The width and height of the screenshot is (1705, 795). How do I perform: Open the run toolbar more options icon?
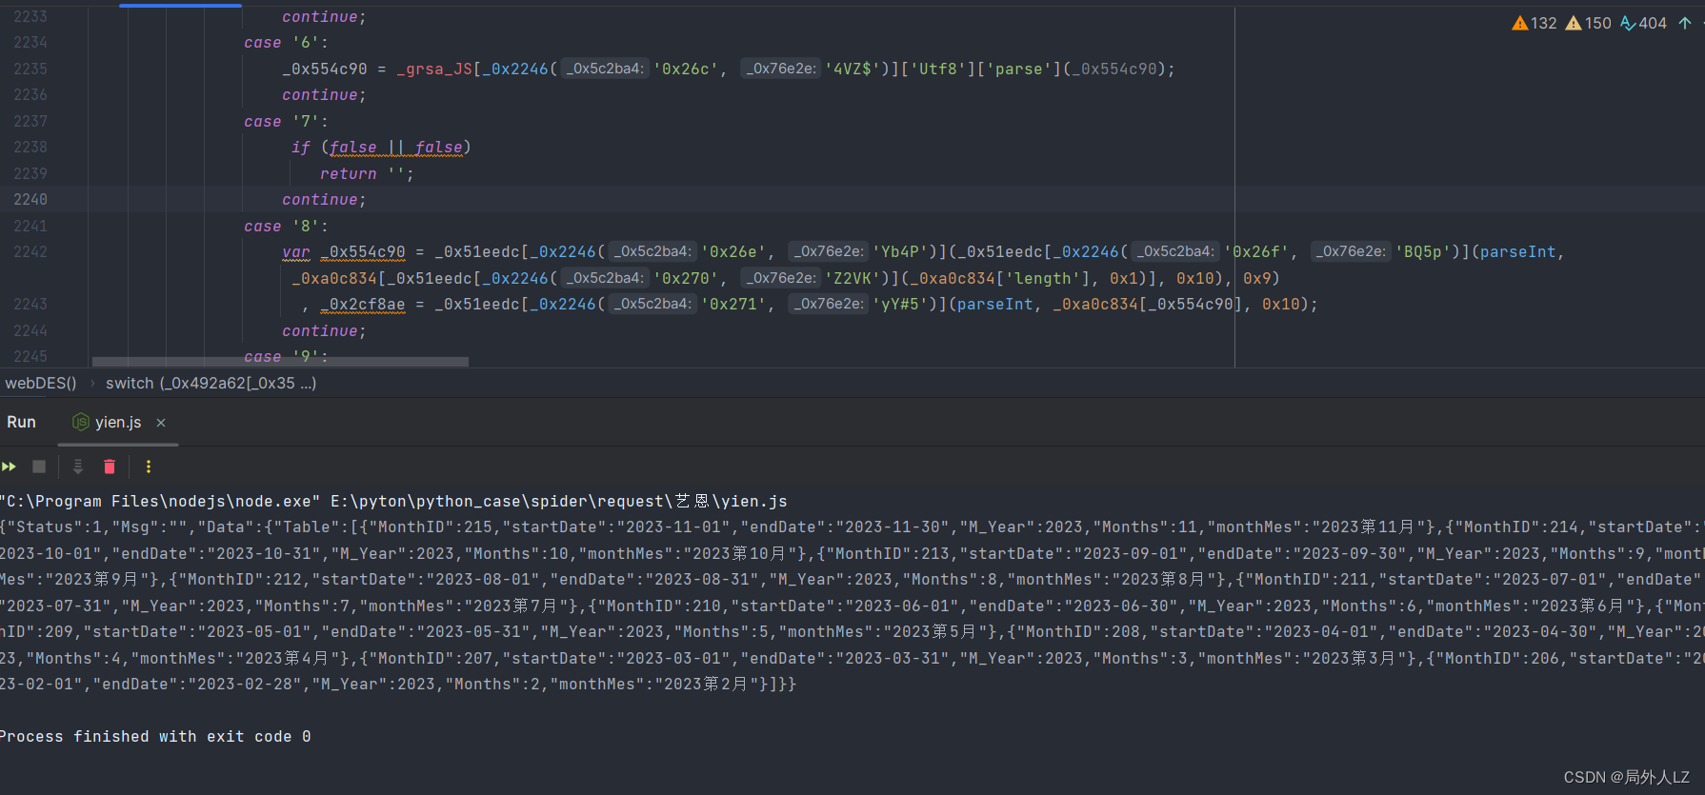[x=148, y=467]
